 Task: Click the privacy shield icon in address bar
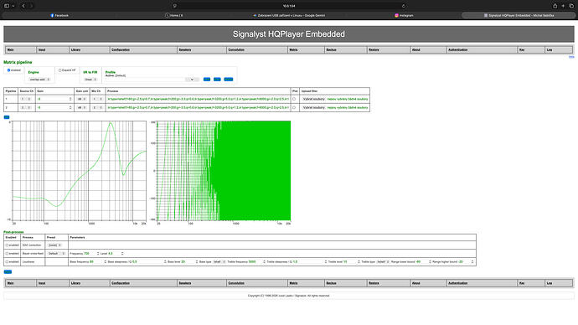175,6
